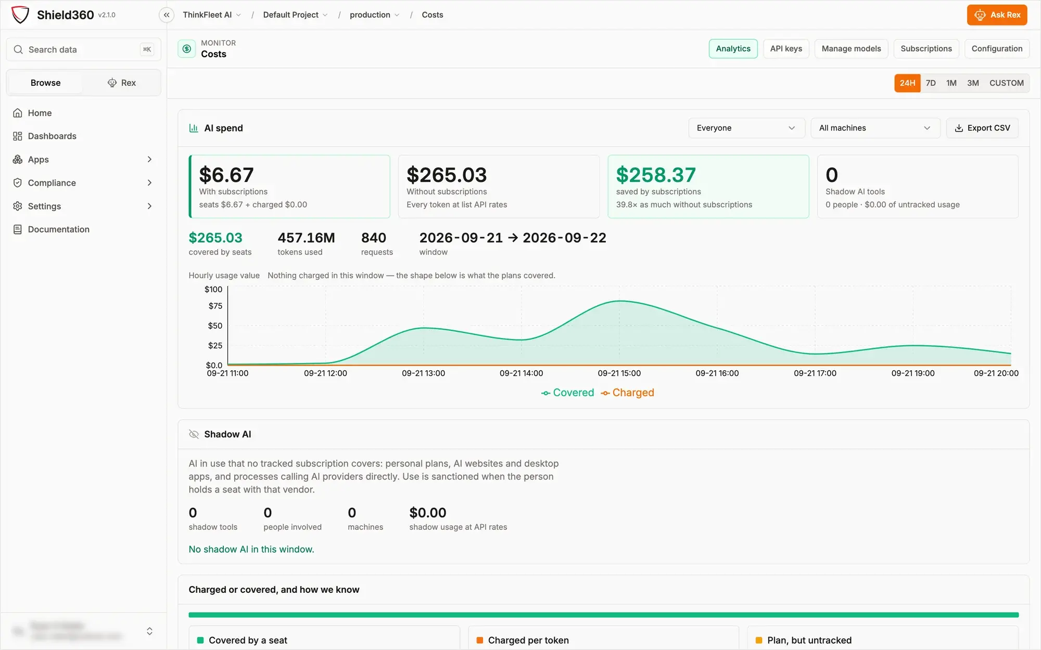Switch time range to 7D
The width and height of the screenshot is (1041, 650).
click(931, 83)
